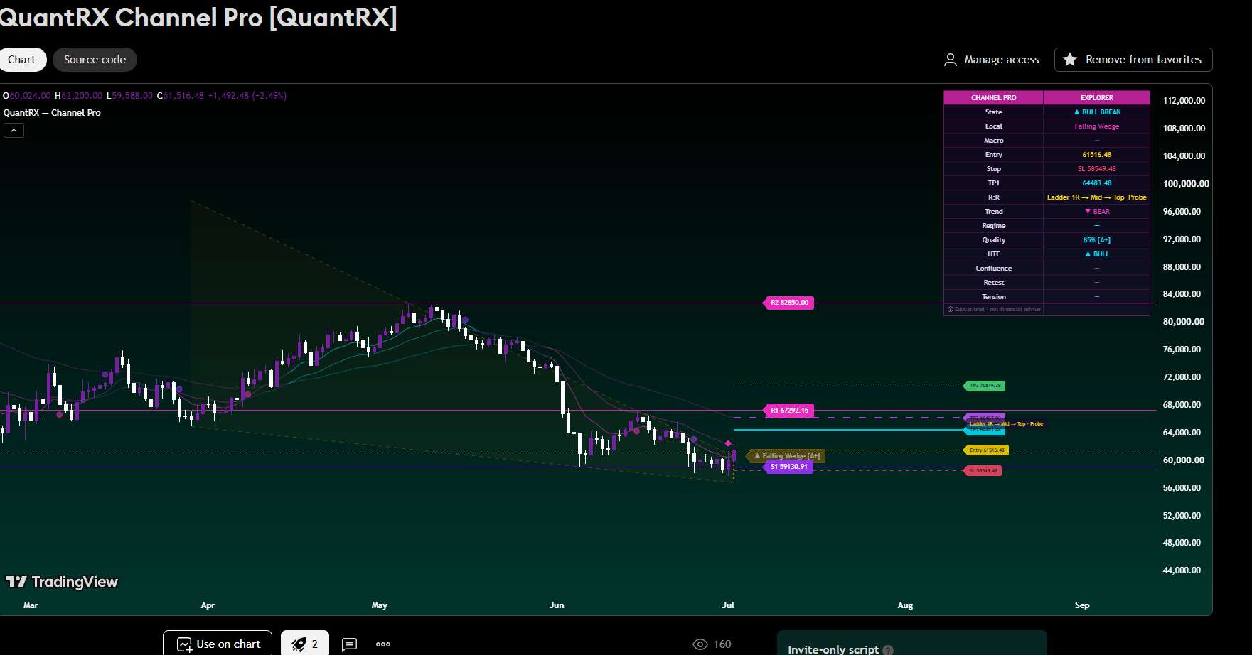Screen dimensions: 1252x655
Task: Click the green TP3 70819 target label
Action: pos(984,386)
